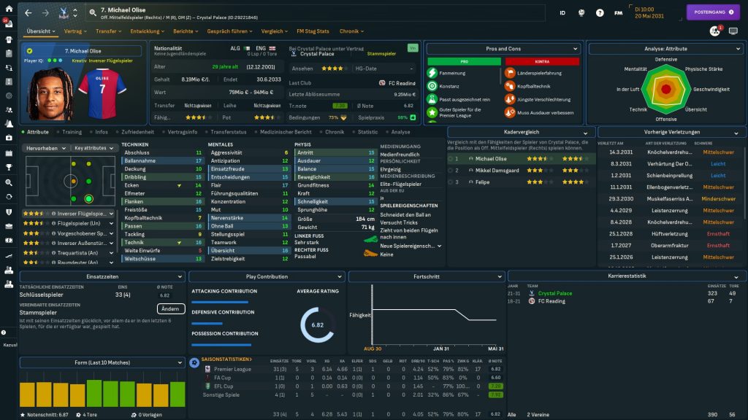This screenshot has width=748, height=420.
Task: Open the Transfer menu
Action: (x=108, y=31)
